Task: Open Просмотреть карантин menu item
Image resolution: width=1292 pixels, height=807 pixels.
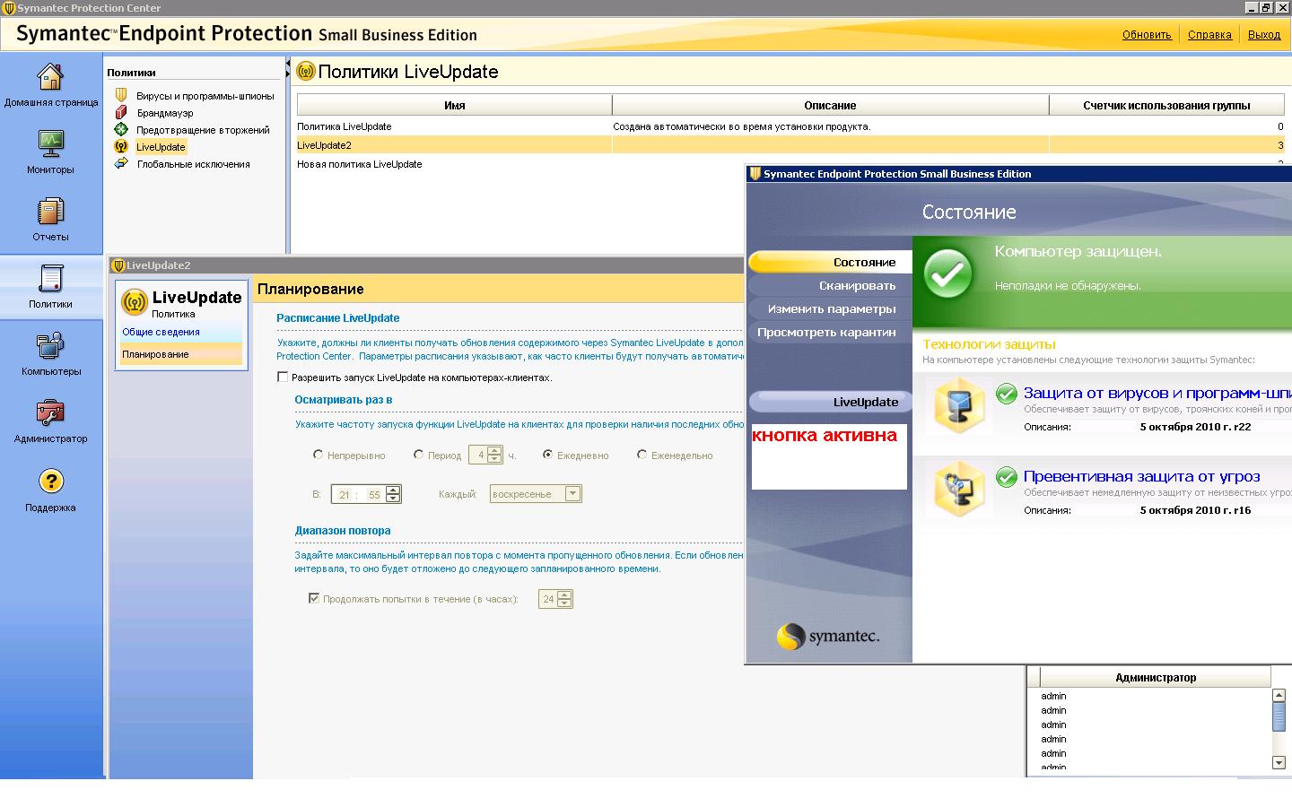Action: point(830,332)
